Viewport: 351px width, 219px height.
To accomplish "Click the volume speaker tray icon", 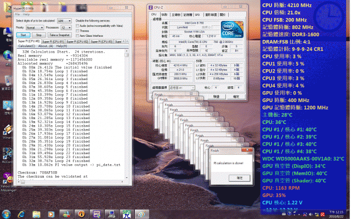I will (310, 214).
